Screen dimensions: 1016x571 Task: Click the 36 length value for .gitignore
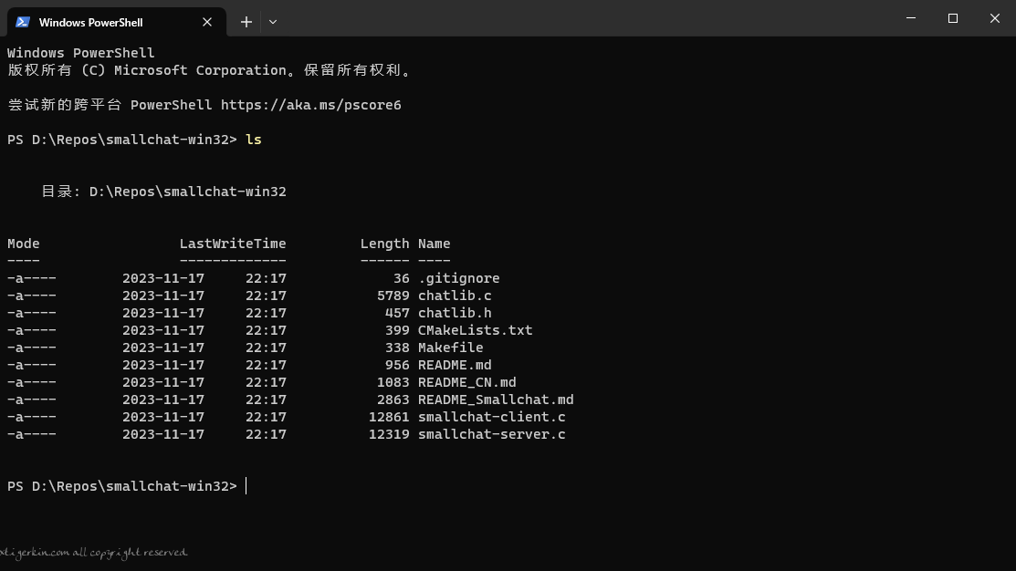401,278
